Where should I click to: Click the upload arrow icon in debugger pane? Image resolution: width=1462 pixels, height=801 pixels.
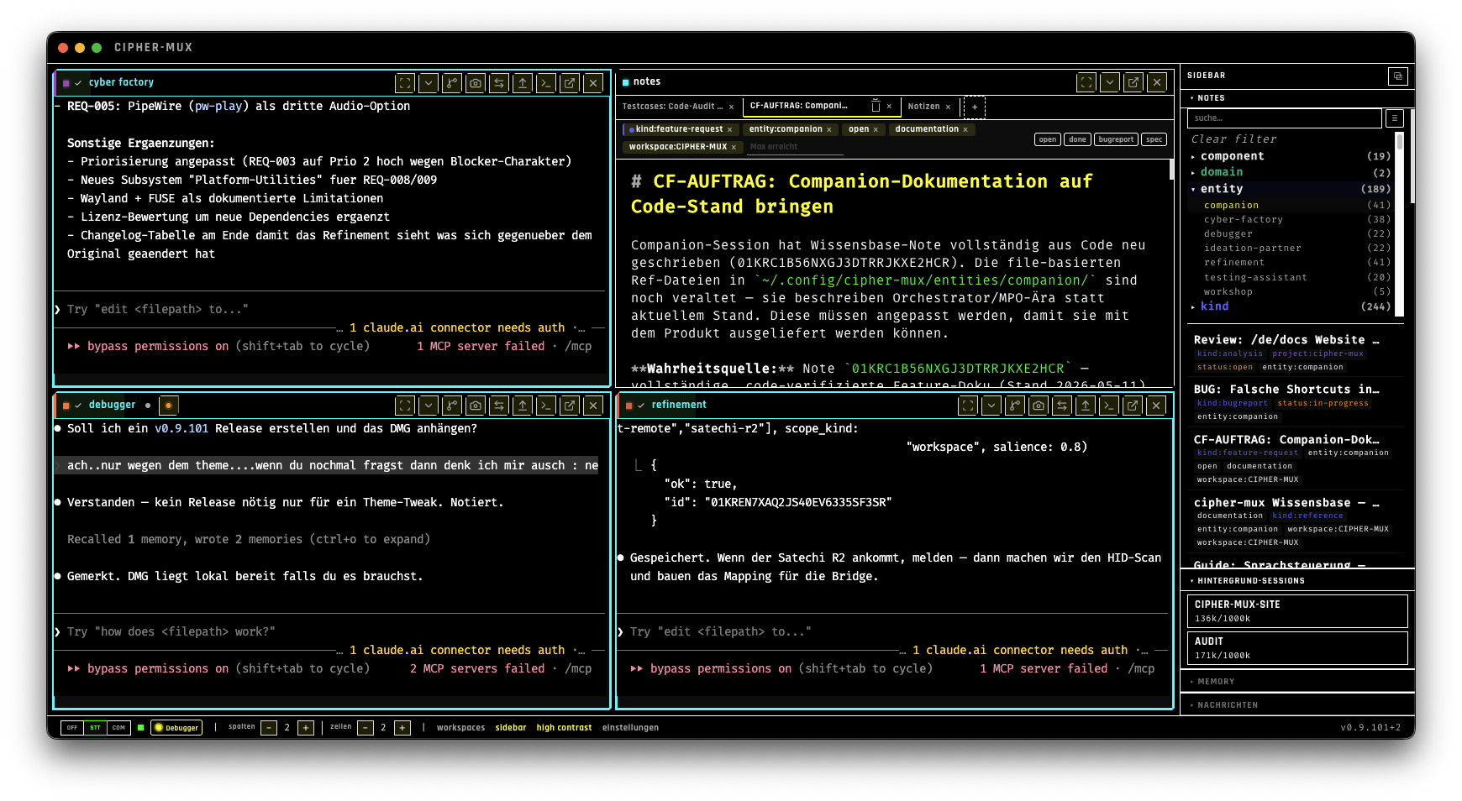click(523, 406)
